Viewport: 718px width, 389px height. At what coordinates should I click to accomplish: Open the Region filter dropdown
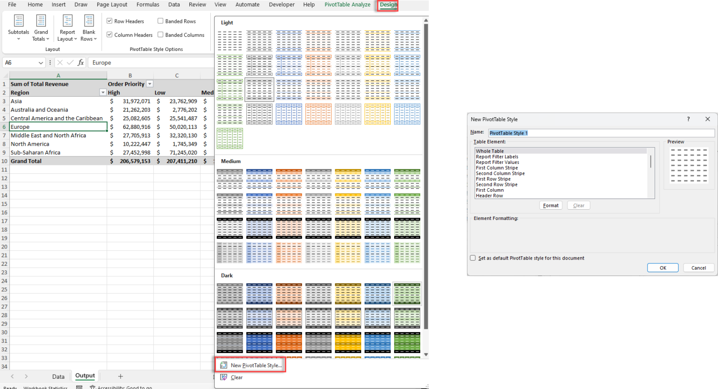coord(102,92)
